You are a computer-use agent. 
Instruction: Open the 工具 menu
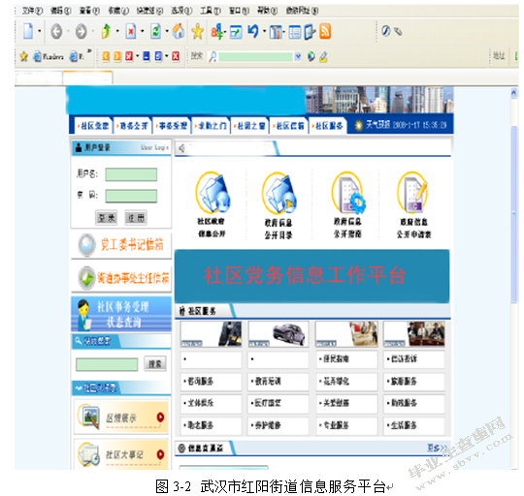(211, 11)
